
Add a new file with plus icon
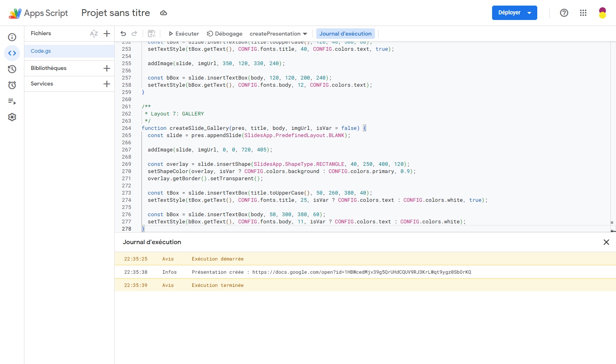click(107, 34)
